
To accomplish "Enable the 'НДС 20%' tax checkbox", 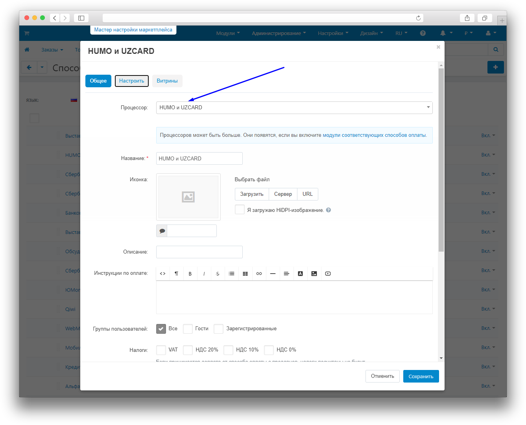I will pyautogui.click(x=188, y=350).
